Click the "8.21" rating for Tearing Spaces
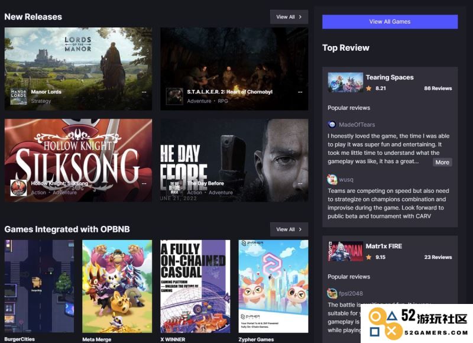The width and height of the screenshot is (473, 343). pyautogui.click(x=381, y=88)
